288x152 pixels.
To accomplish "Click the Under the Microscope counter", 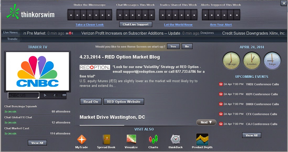I will 90,15.
